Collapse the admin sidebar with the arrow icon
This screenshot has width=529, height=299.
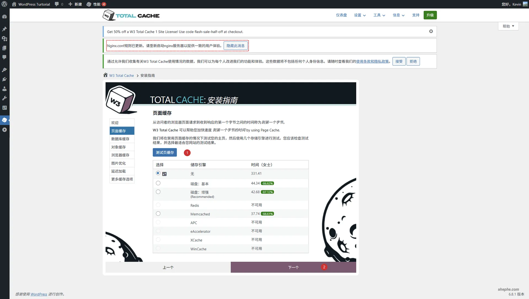point(4,130)
